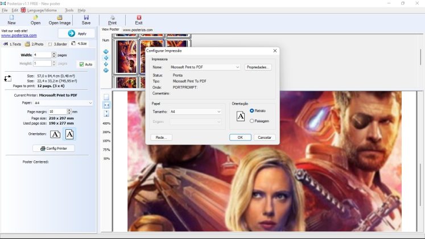Click the fit whole page zoom icon
The width and height of the screenshot is (425, 239).
[106, 97]
